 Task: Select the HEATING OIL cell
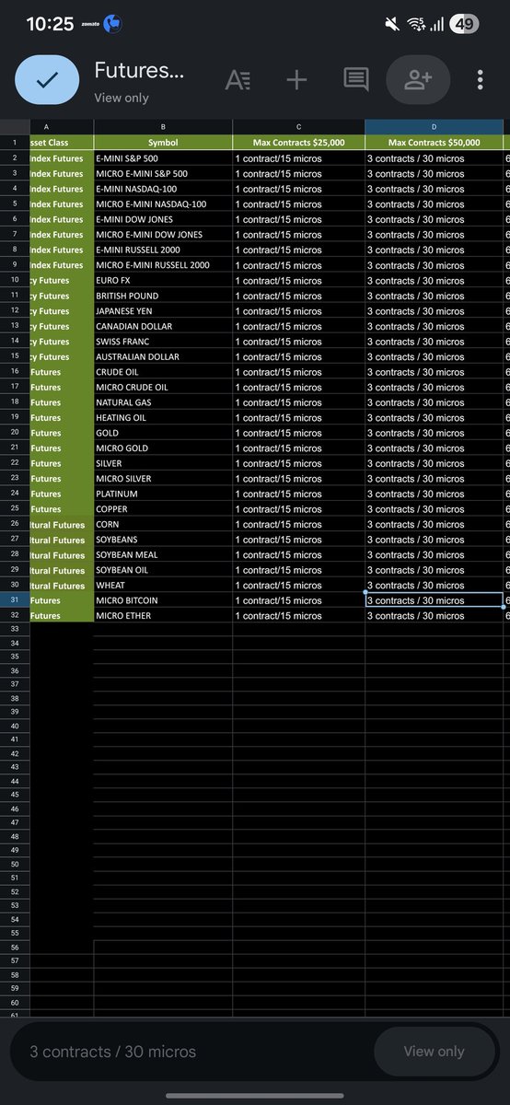click(x=163, y=417)
